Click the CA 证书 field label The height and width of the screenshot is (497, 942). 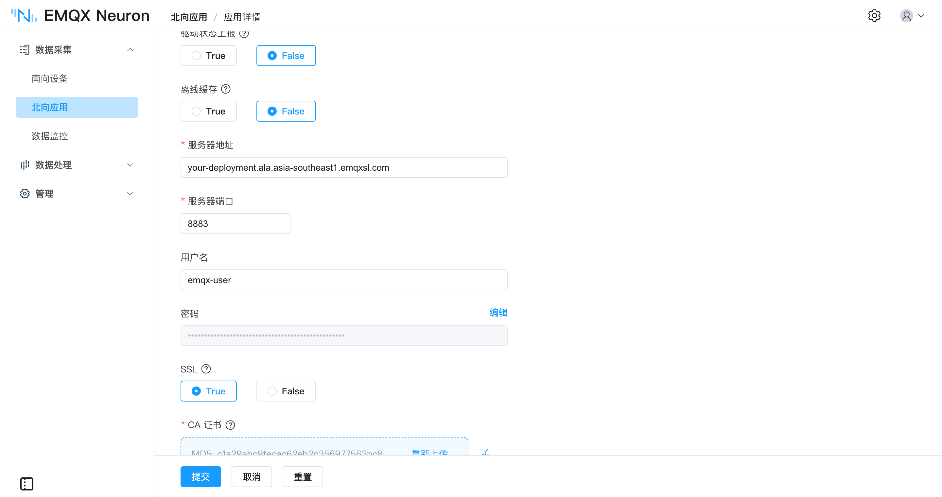(x=205, y=425)
